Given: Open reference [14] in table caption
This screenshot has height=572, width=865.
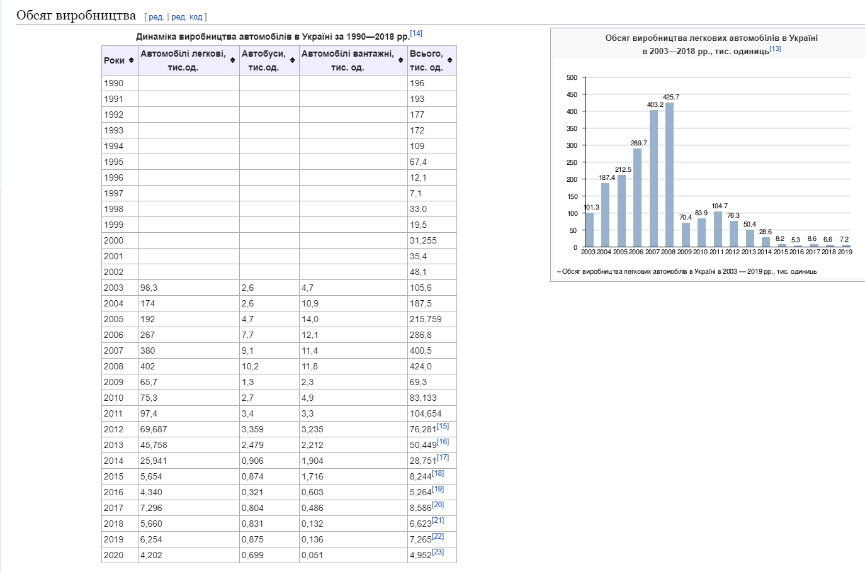Looking at the screenshot, I should coord(416,33).
